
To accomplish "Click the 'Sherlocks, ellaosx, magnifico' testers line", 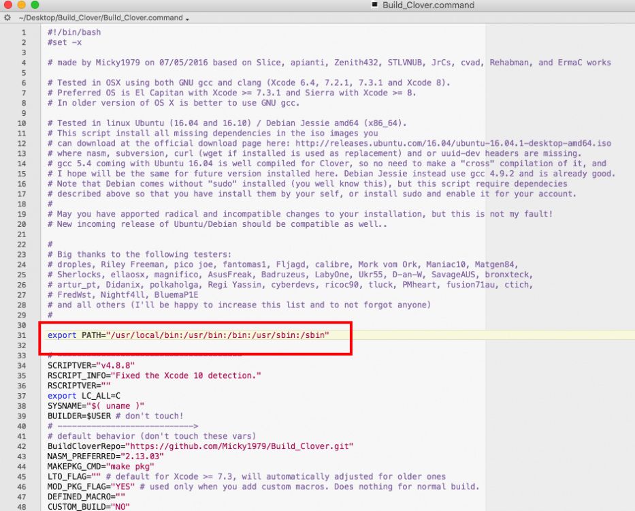I will tap(291, 275).
